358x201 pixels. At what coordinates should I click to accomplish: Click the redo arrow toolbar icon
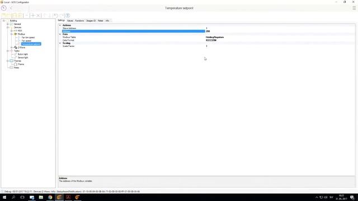(62, 16)
